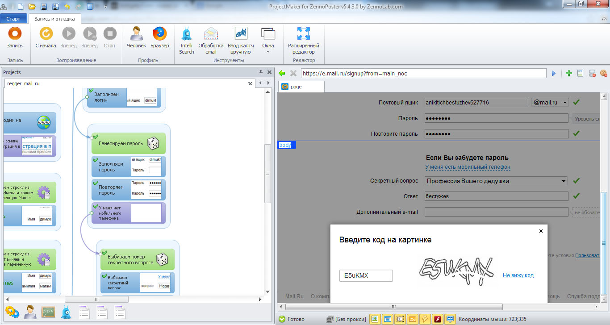Toggle the Flash icon in status bar
Viewport: 610px width, 325px height.
pyautogui.click(x=438, y=319)
